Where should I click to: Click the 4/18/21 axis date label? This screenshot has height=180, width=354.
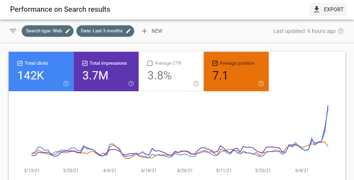coord(148,171)
